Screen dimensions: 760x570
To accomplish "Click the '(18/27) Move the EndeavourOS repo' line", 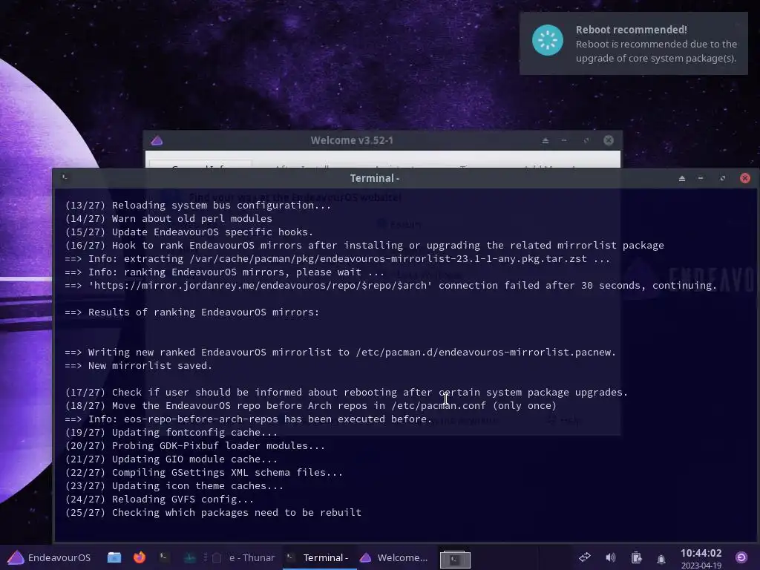I will [311, 406].
